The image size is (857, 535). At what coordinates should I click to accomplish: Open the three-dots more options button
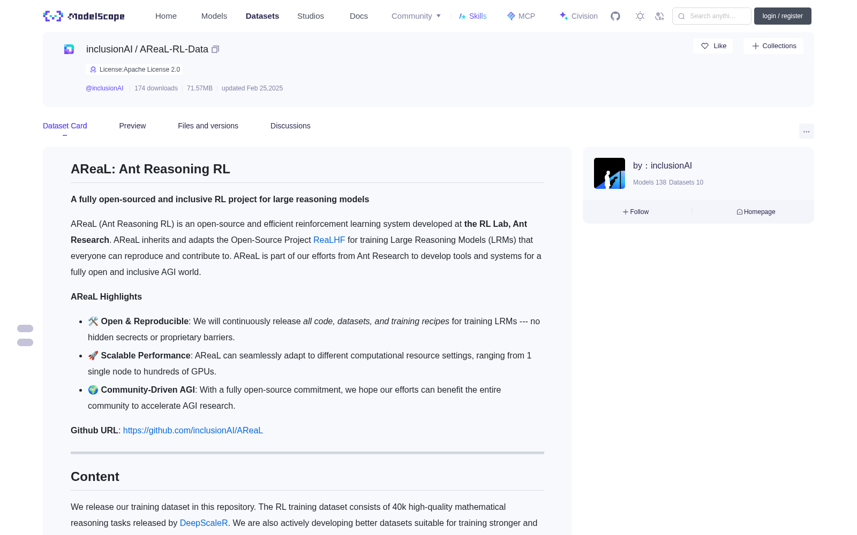pos(806,131)
